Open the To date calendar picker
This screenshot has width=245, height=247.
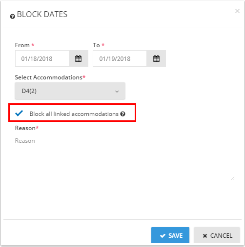click(156, 58)
